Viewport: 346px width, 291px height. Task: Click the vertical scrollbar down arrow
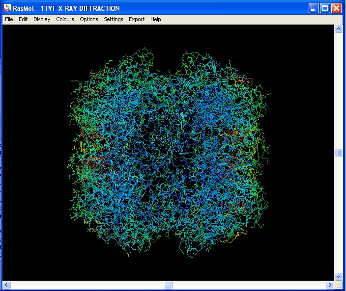pyautogui.click(x=339, y=276)
